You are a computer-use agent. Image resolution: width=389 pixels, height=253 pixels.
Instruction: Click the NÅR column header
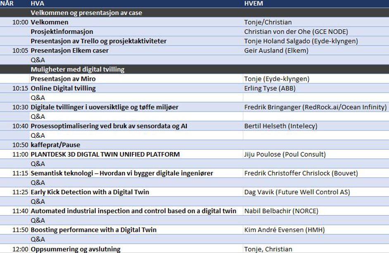point(7,4)
